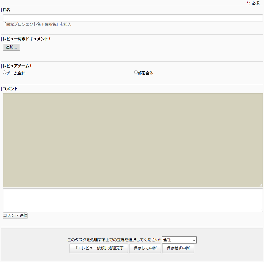The width and height of the screenshot is (264, 262).
Task: Click the コメント section heading
Action: tap(10, 89)
